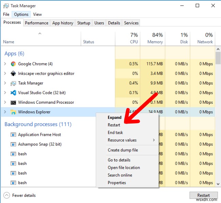Switch to the Performance tab
The height and width of the screenshot is (203, 221).
pyautogui.click(x=36, y=23)
